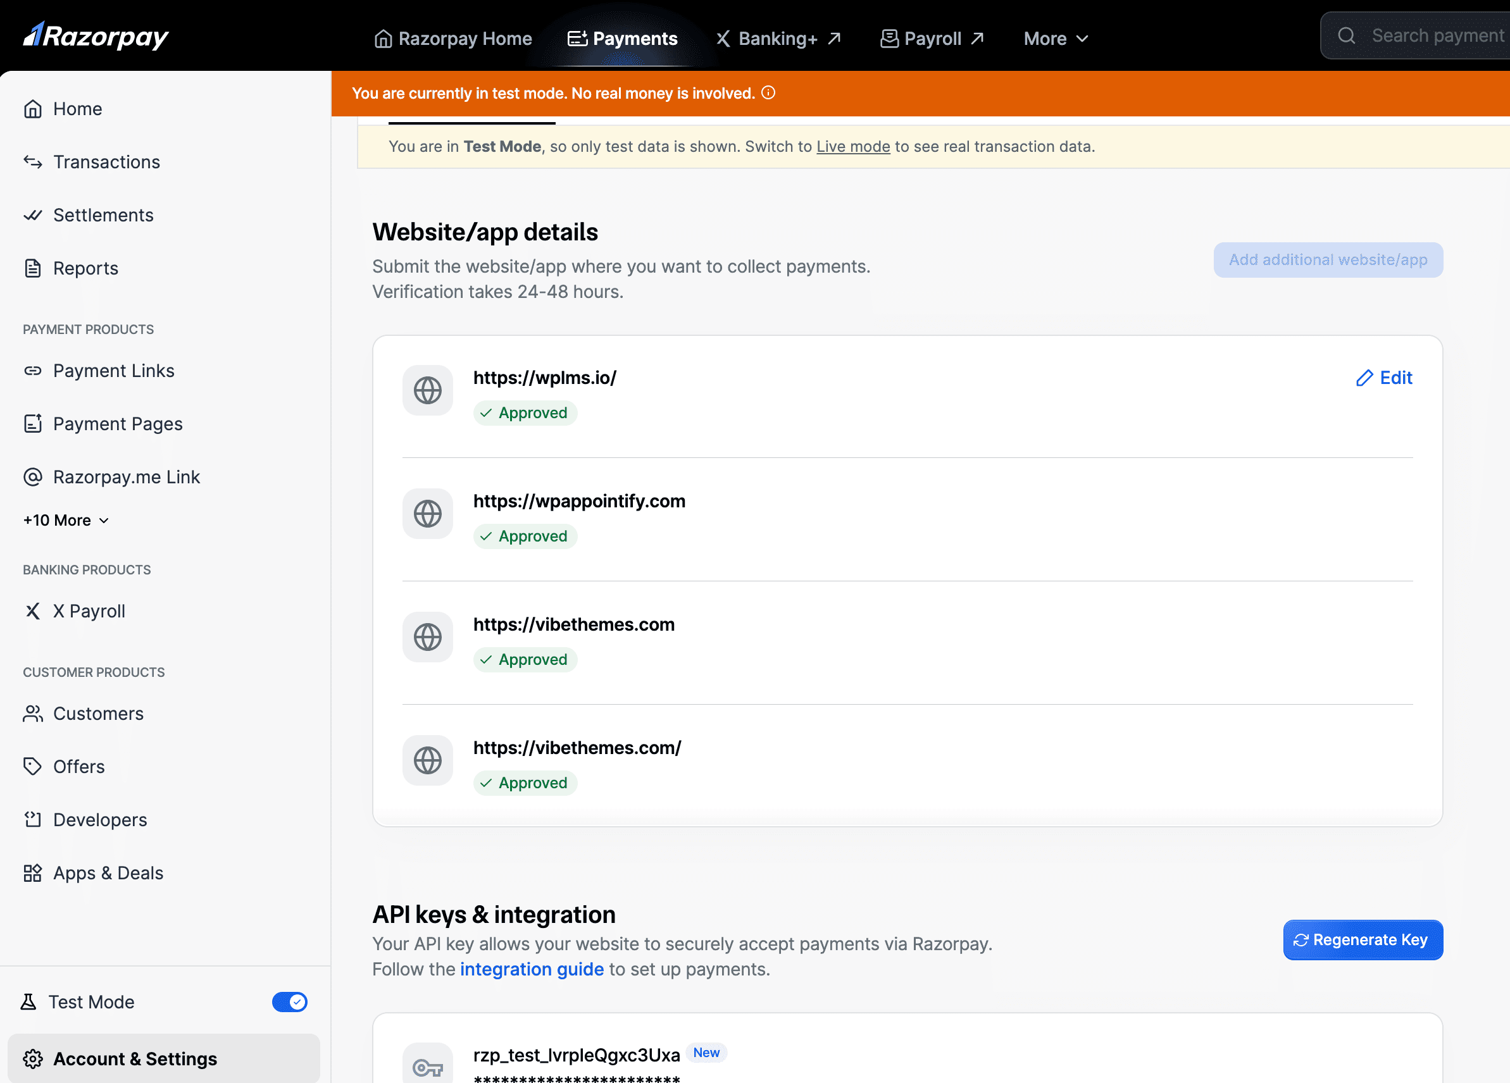Open the integration guide link
This screenshot has width=1510, height=1083.
(x=532, y=969)
